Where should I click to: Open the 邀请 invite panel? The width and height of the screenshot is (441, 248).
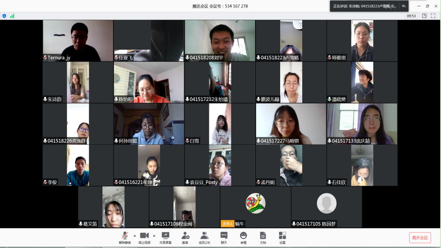pyautogui.click(x=185, y=238)
